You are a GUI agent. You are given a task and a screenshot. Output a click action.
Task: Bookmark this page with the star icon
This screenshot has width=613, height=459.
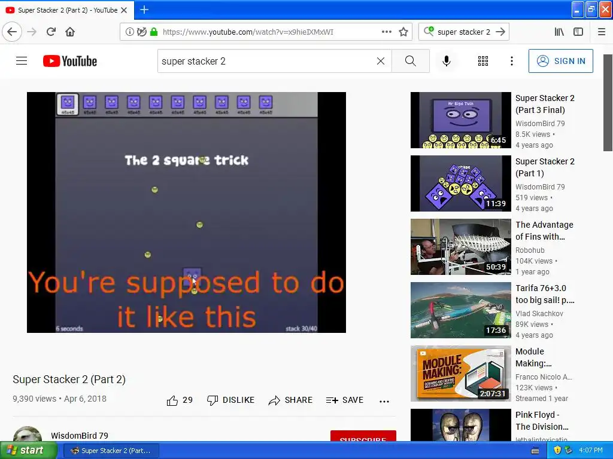[403, 32]
